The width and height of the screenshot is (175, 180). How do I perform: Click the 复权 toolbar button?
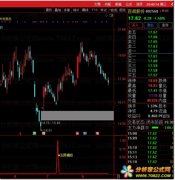coord(49,10)
